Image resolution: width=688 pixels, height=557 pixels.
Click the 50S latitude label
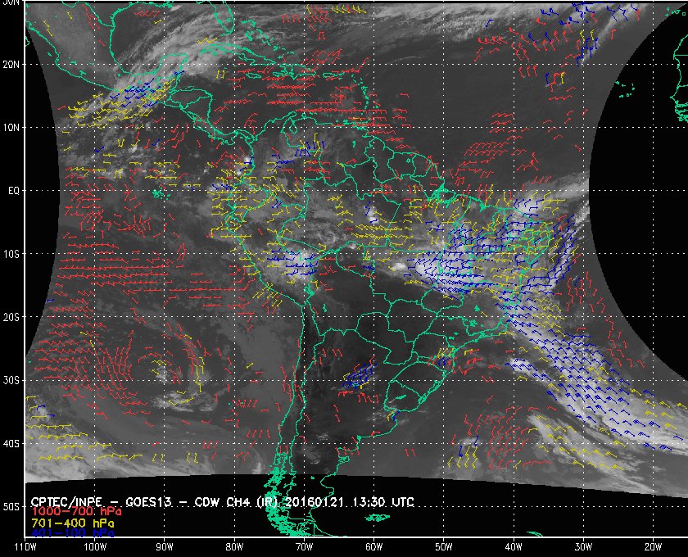click(x=11, y=507)
